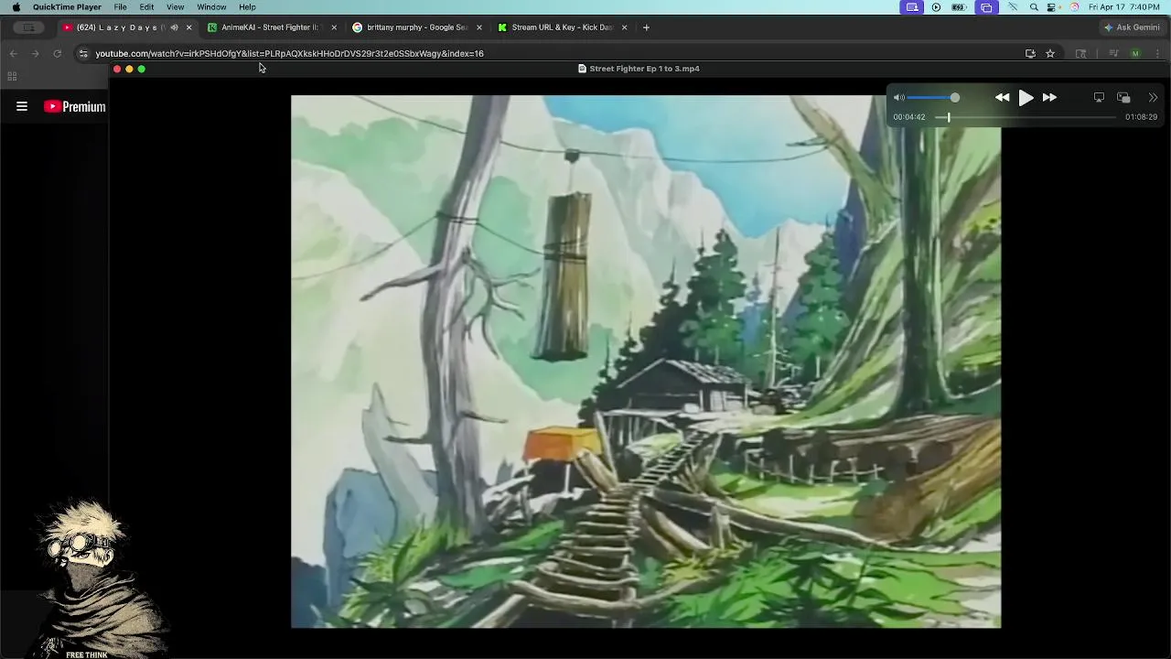Click the QuickTime playback progress scrubber
1171x659 pixels.
949,117
